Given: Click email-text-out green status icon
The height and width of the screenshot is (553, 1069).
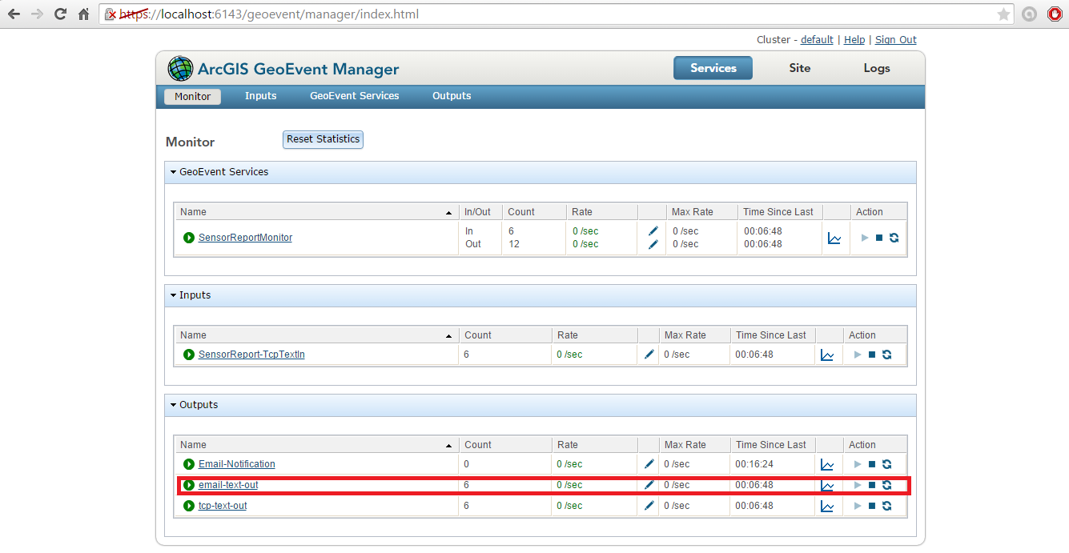Looking at the screenshot, I should click(189, 485).
